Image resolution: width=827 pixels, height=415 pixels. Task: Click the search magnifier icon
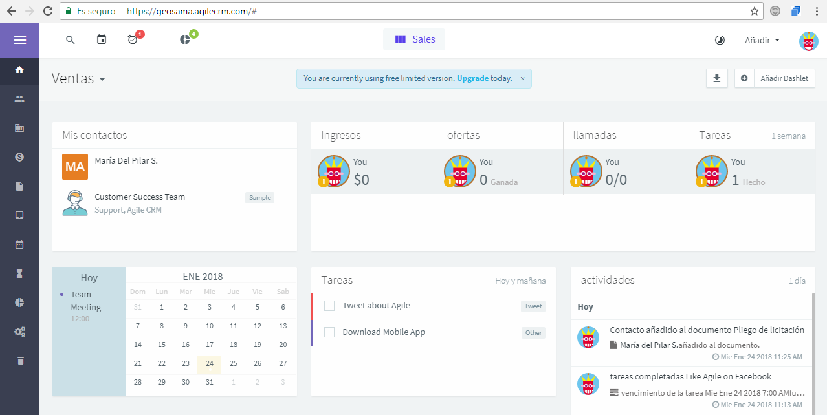click(71, 40)
